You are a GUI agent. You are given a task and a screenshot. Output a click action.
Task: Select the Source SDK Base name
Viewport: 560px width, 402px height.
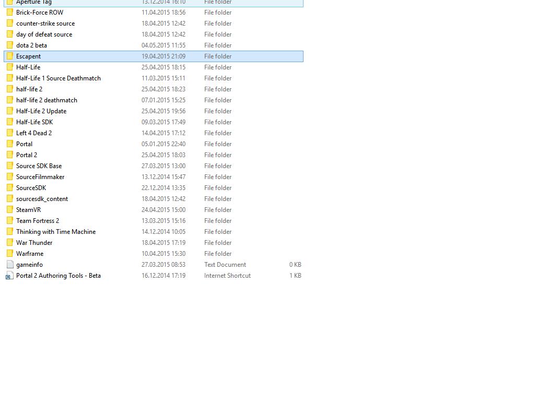[x=39, y=166]
